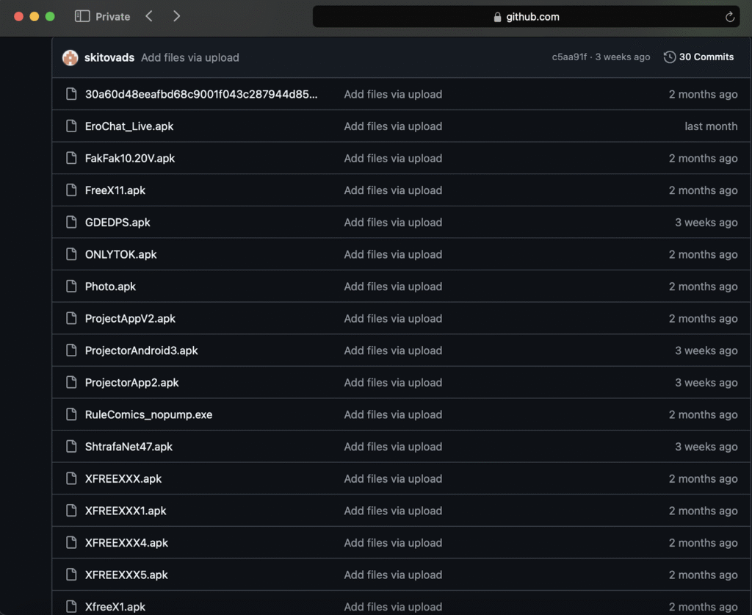This screenshot has width=752, height=615.
Task: Reload the page with the refresh icon
Action: (x=729, y=17)
